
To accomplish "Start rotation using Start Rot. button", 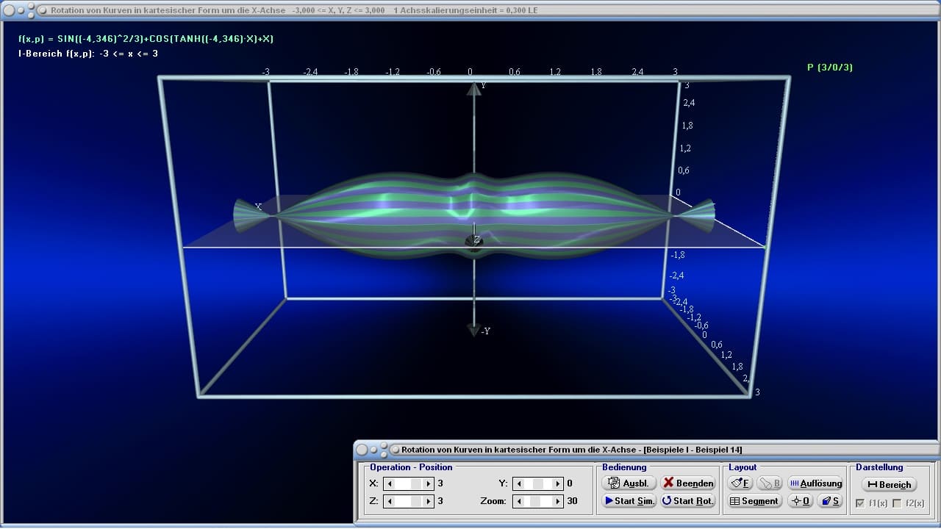I will (x=687, y=500).
